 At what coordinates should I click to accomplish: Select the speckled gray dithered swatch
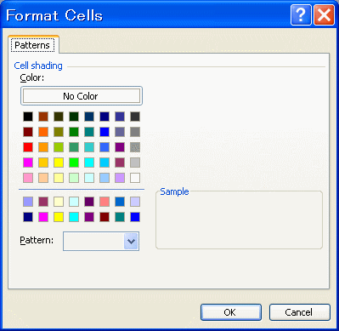tap(135, 147)
